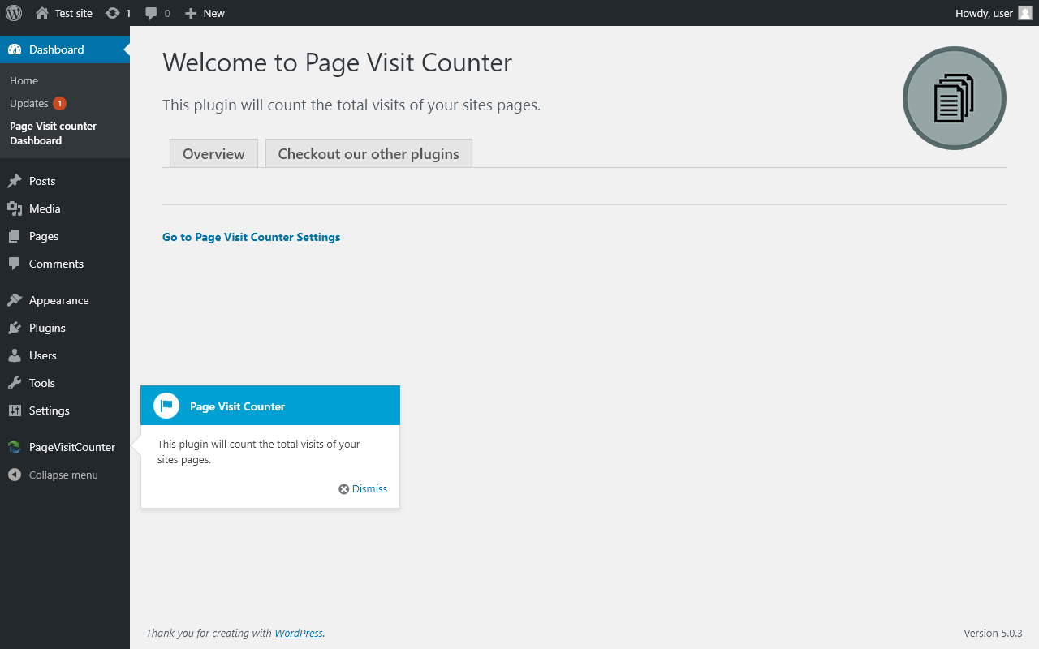Click the Posts pushpin icon
Image resolution: width=1039 pixels, height=649 pixels.
click(x=15, y=181)
